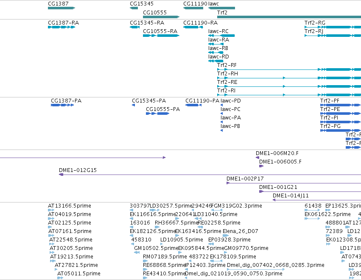
Task: Click the 61438 EST label
Action: (x=313, y=206)
